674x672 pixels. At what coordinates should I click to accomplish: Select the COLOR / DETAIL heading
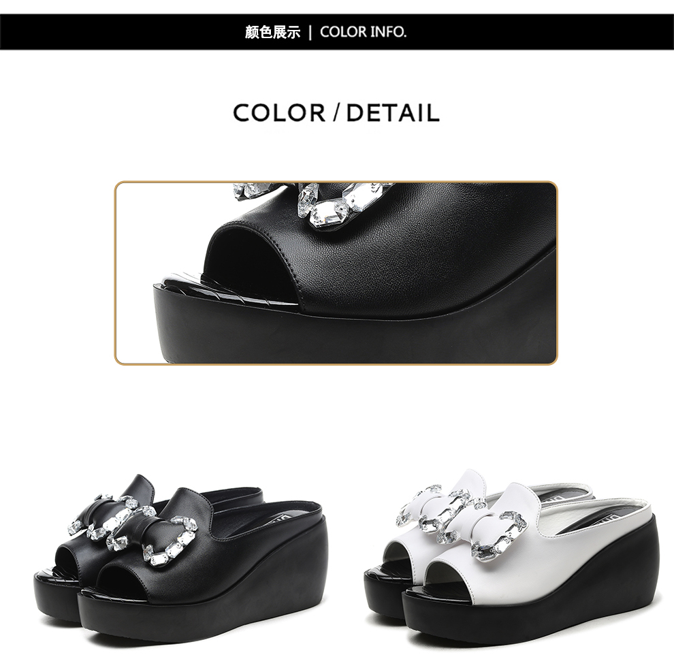click(336, 112)
